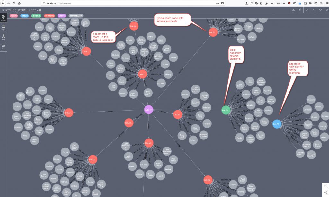This screenshot has width=329, height=197.
Task: Toggle fullscreen for the result frame
Action: pos(307,10)
